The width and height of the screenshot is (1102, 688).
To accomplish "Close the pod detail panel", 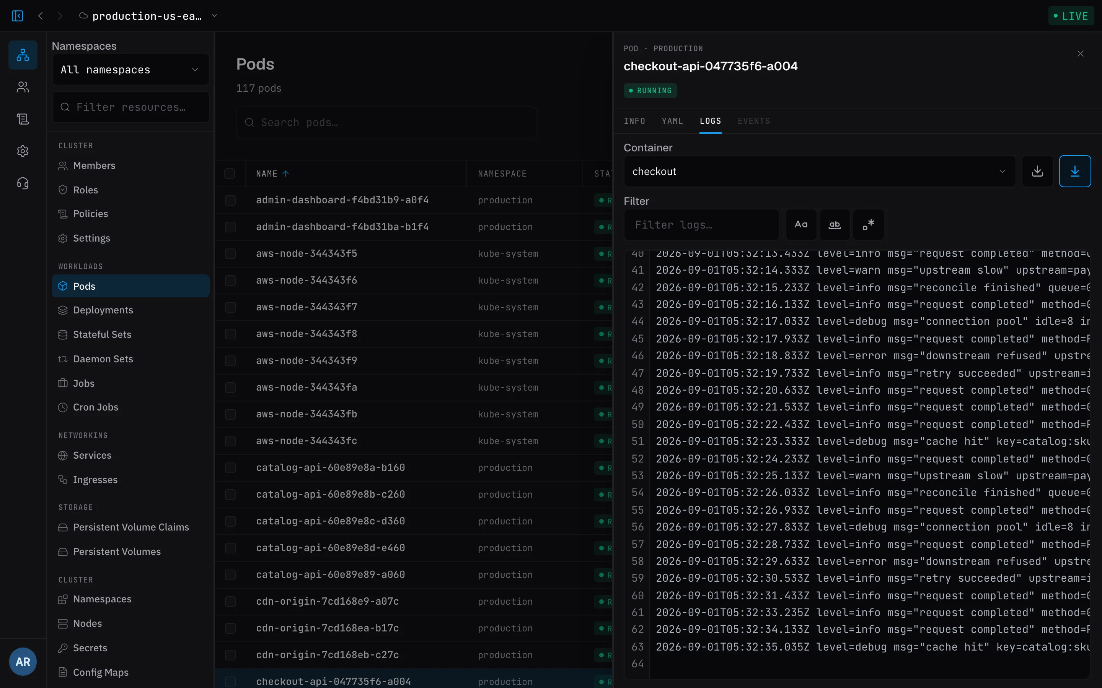I will point(1080,54).
